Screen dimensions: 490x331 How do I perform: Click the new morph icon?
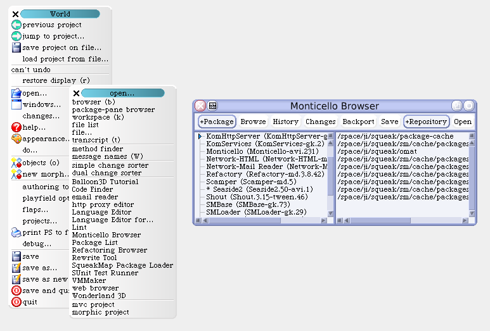tap(16, 174)
